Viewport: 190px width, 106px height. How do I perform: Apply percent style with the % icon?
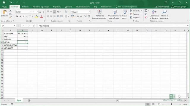(x=78, y=16)
